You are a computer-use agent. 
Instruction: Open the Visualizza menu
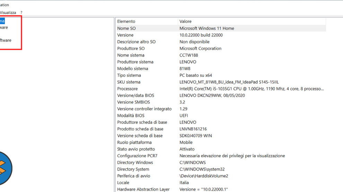point(8,13)
